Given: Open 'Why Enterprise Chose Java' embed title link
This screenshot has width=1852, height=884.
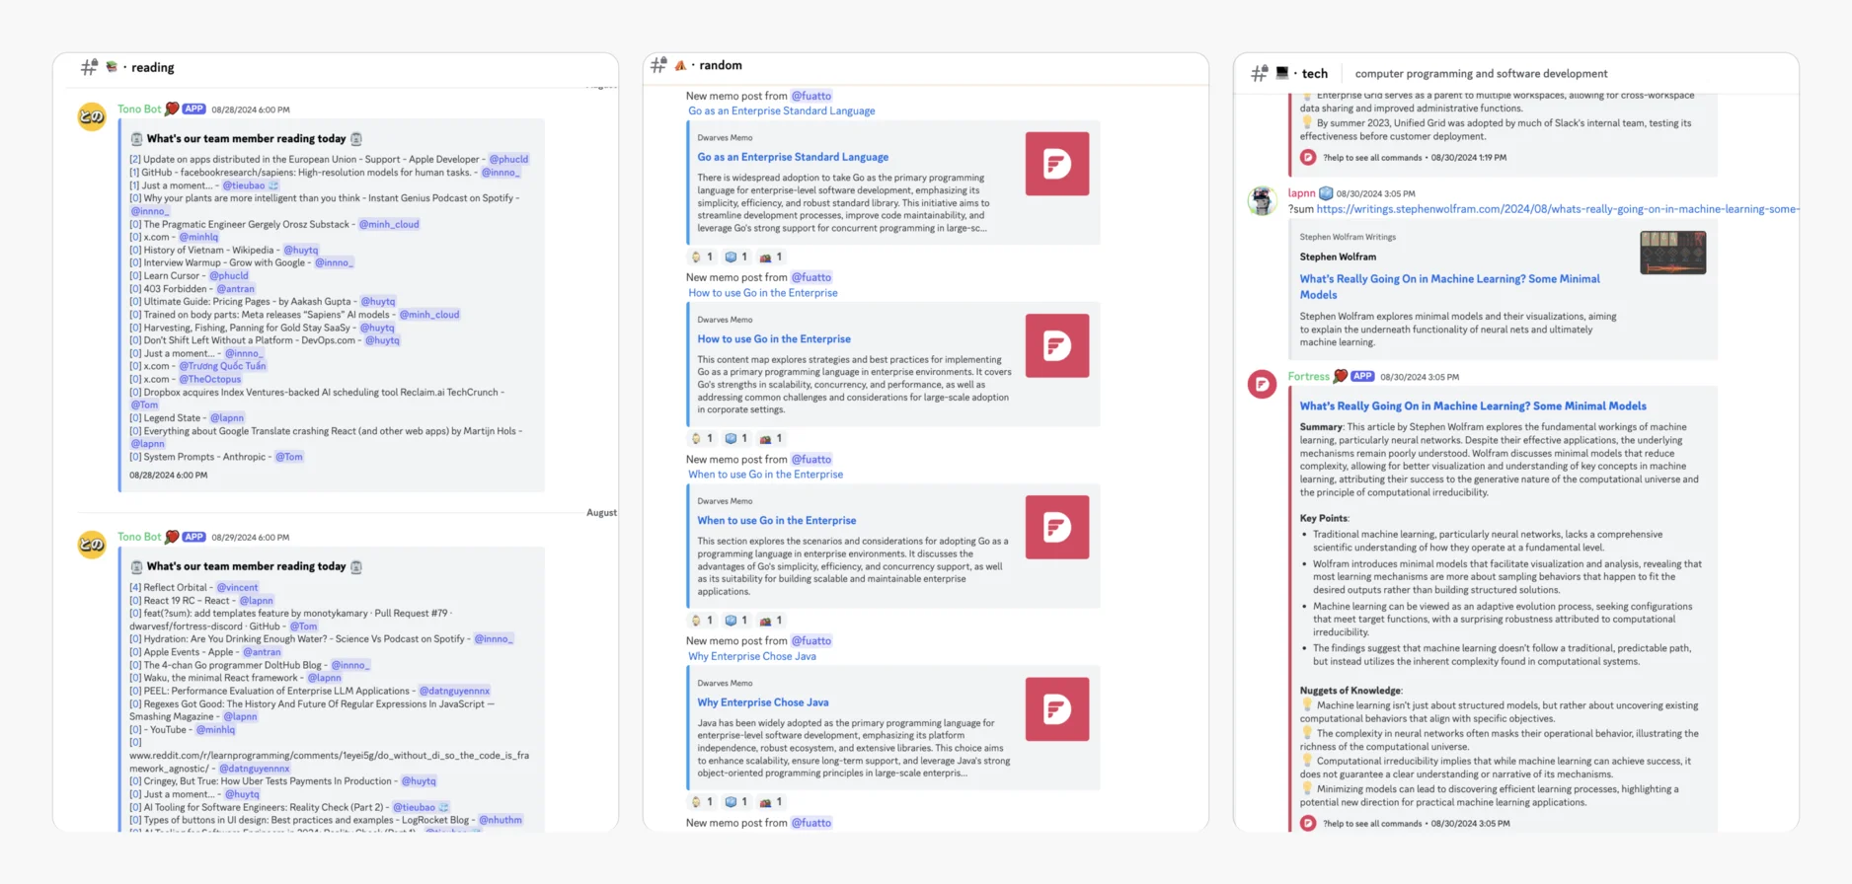Looking at the screenshot, I should click(763, 702).
